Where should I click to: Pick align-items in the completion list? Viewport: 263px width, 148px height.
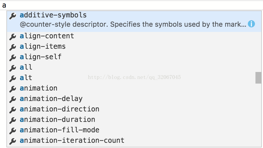(134, 46)
